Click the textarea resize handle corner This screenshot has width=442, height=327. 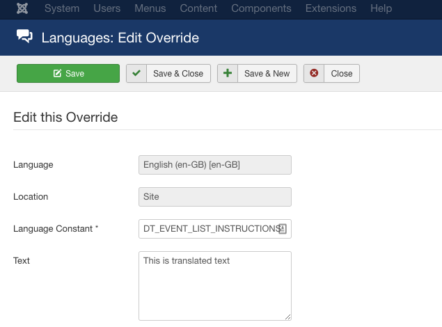tap(287, 317)
